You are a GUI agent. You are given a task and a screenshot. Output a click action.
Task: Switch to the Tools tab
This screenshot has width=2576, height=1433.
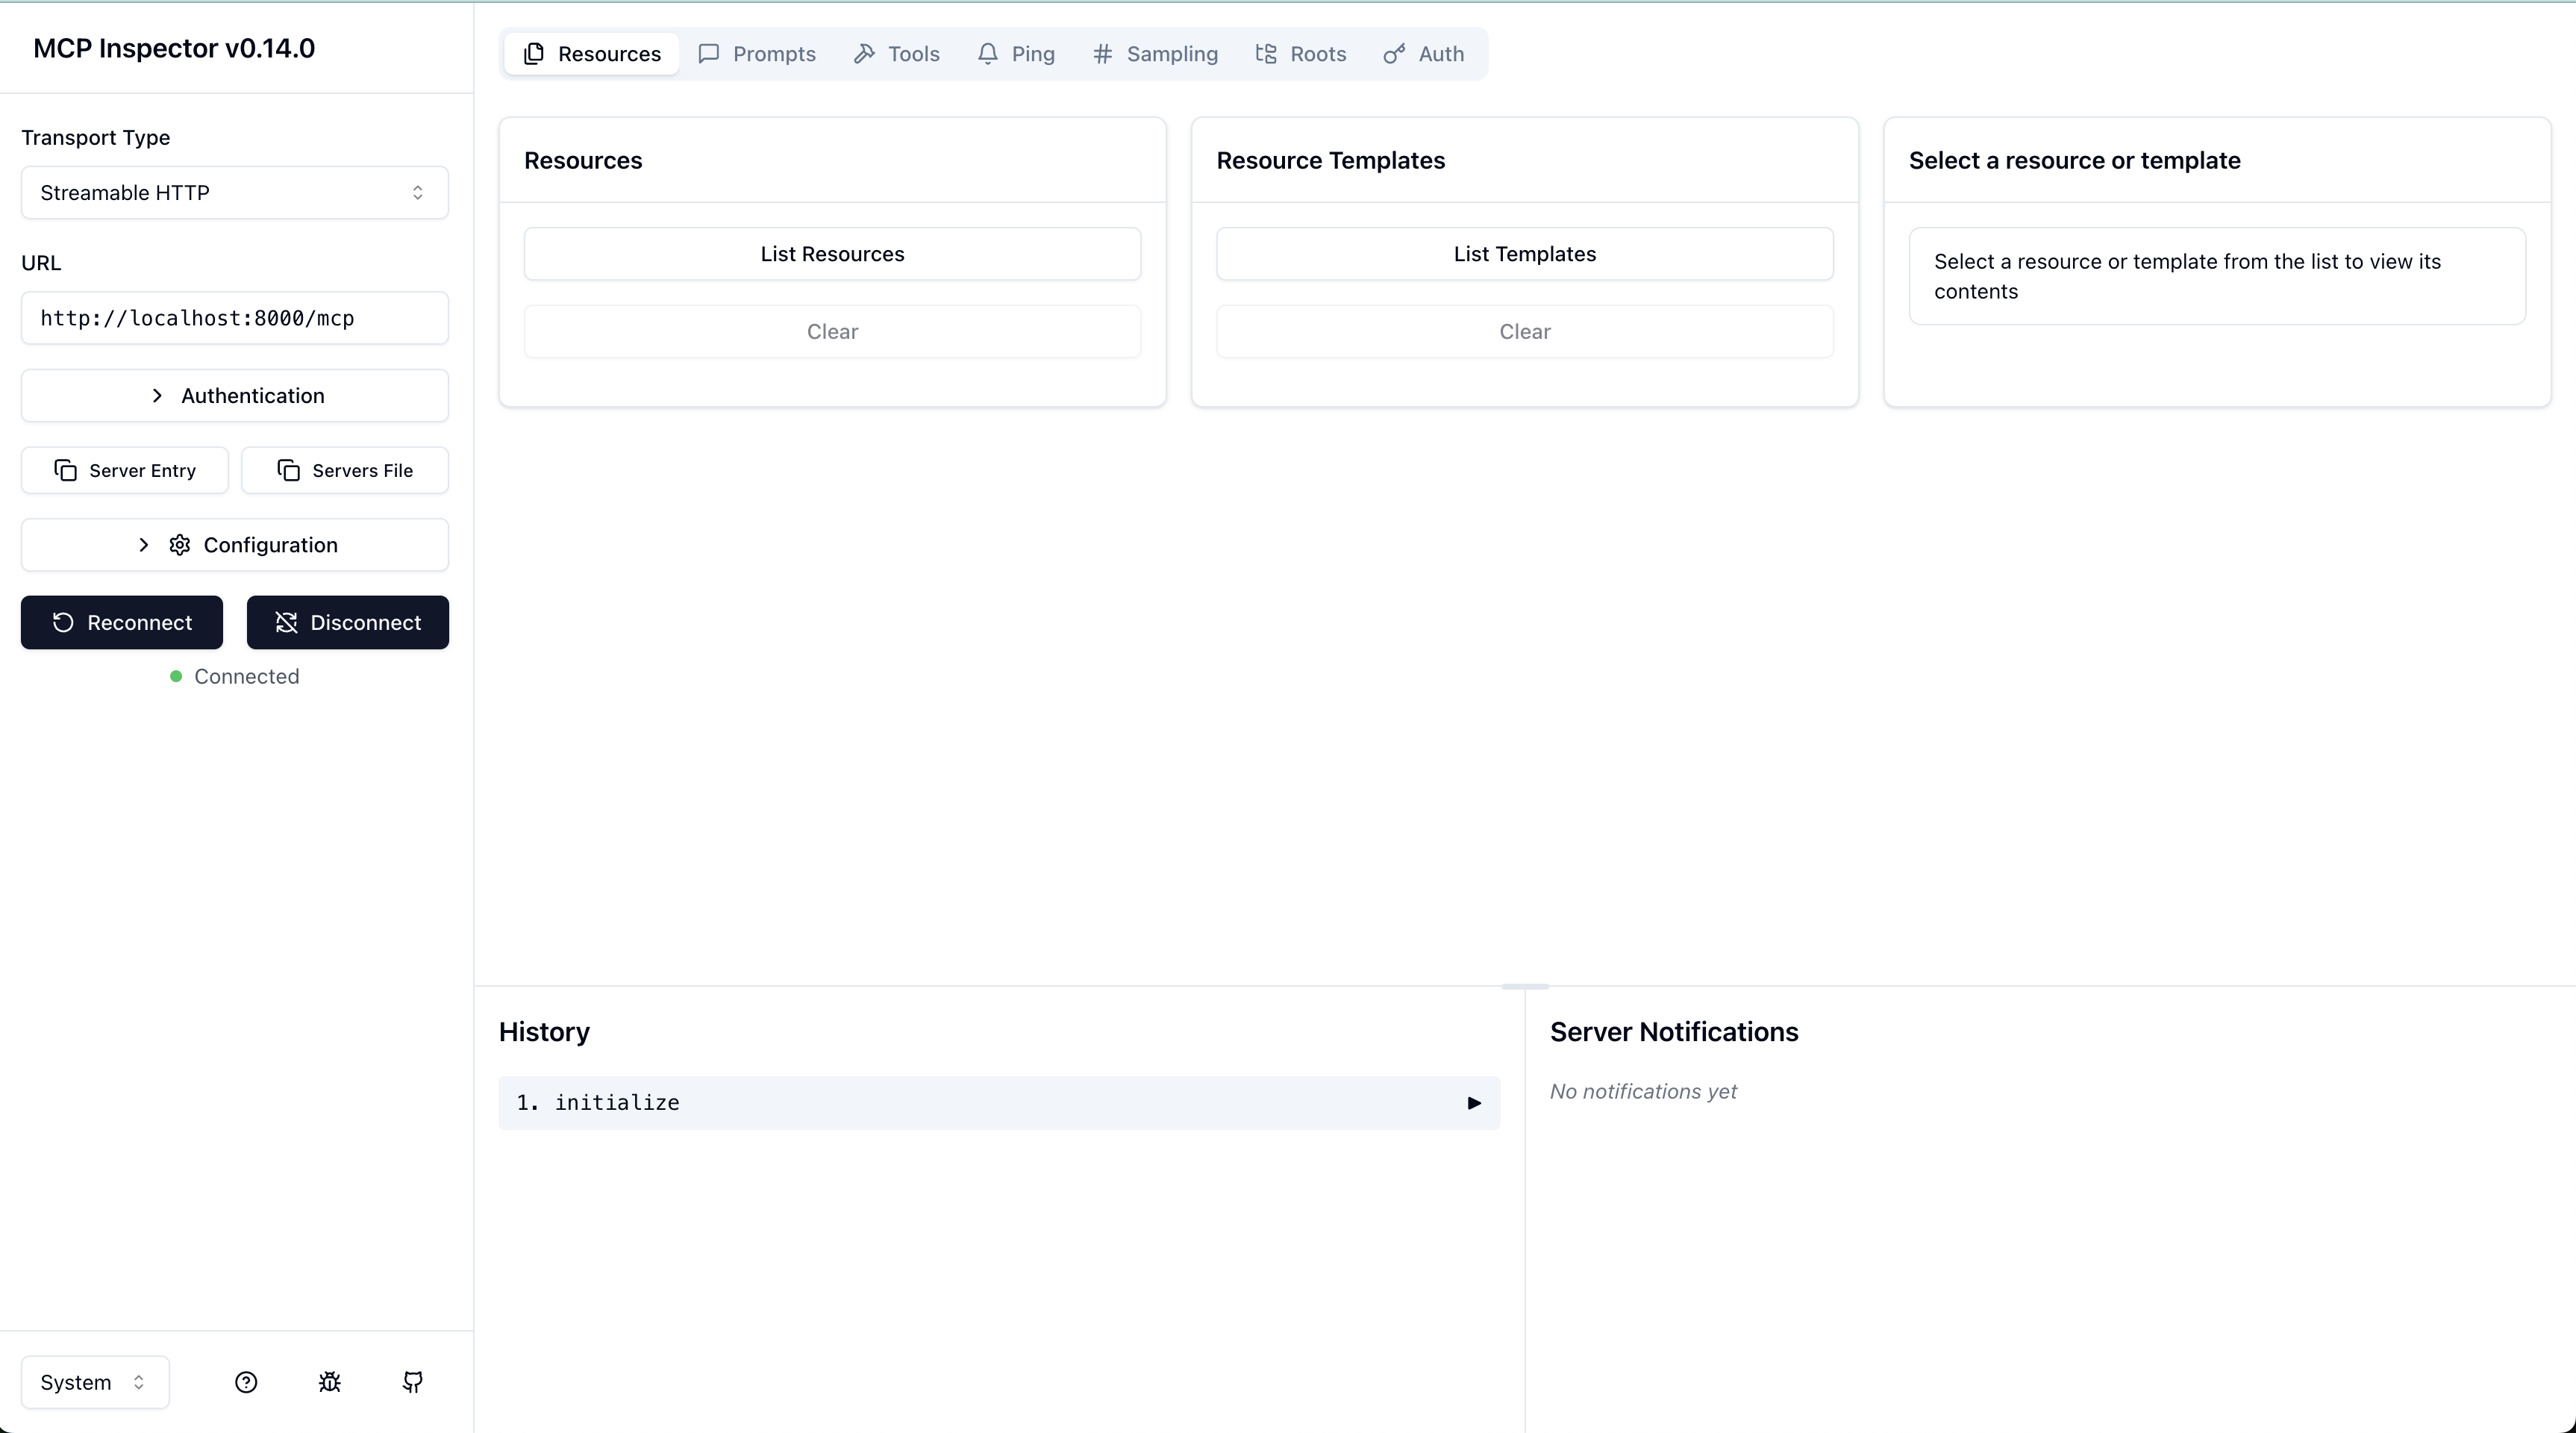click(x=897, y=54)
